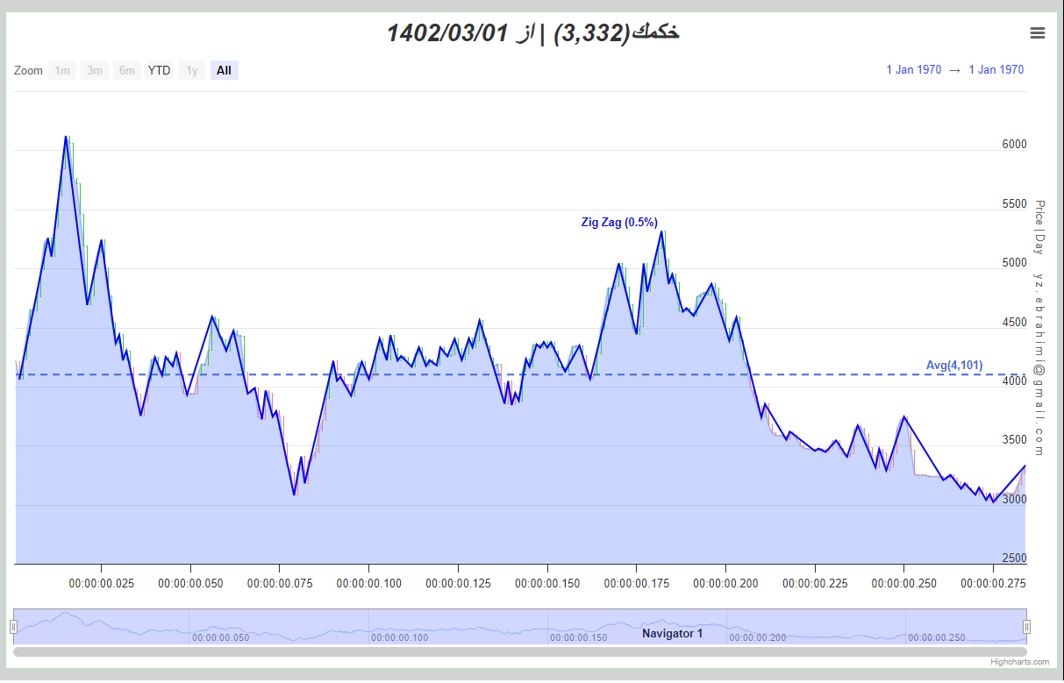
Task: Open the chart context menu hamburger icon
Action: (1038, 33)
